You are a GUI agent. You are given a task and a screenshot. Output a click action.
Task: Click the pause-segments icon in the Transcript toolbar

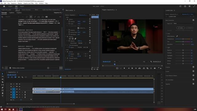31,17
